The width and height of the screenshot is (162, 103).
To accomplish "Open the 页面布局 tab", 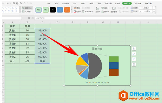I will click(x=66, y=3).
